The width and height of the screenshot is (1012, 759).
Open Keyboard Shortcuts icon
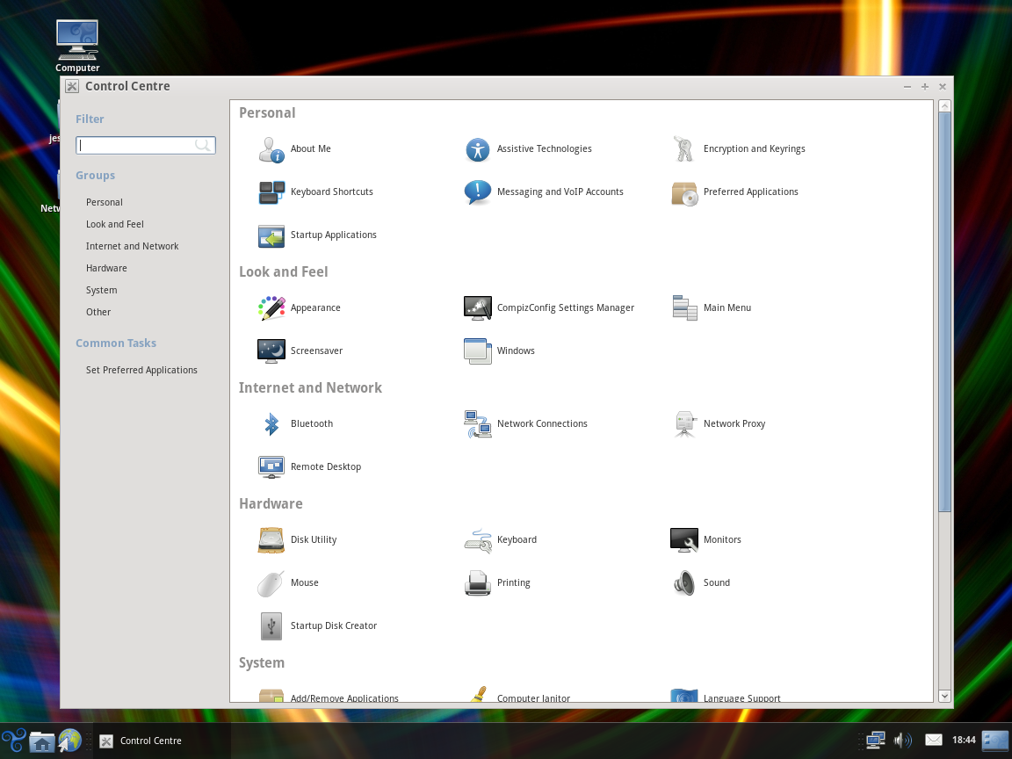point(271,192)
